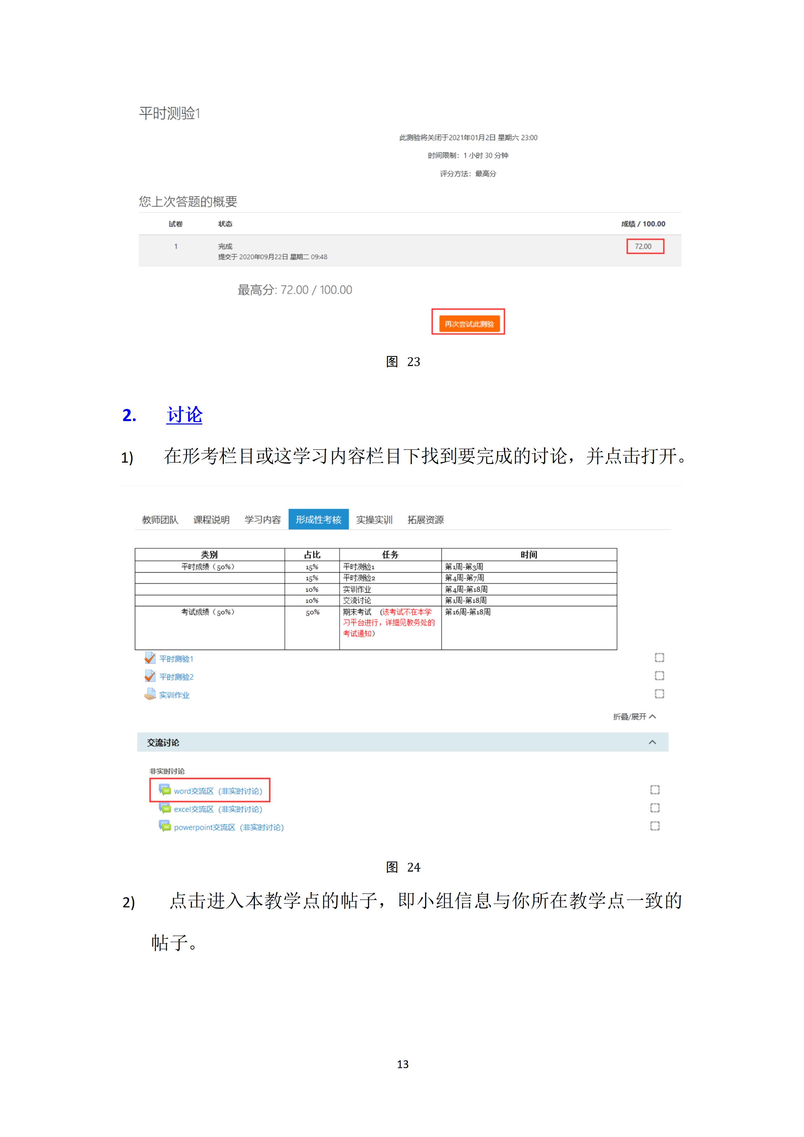The height and width of the screenshot is (1137, 804).
Task: Click the excel交流区 forum chat icon
Action: (x=164, y=808)
